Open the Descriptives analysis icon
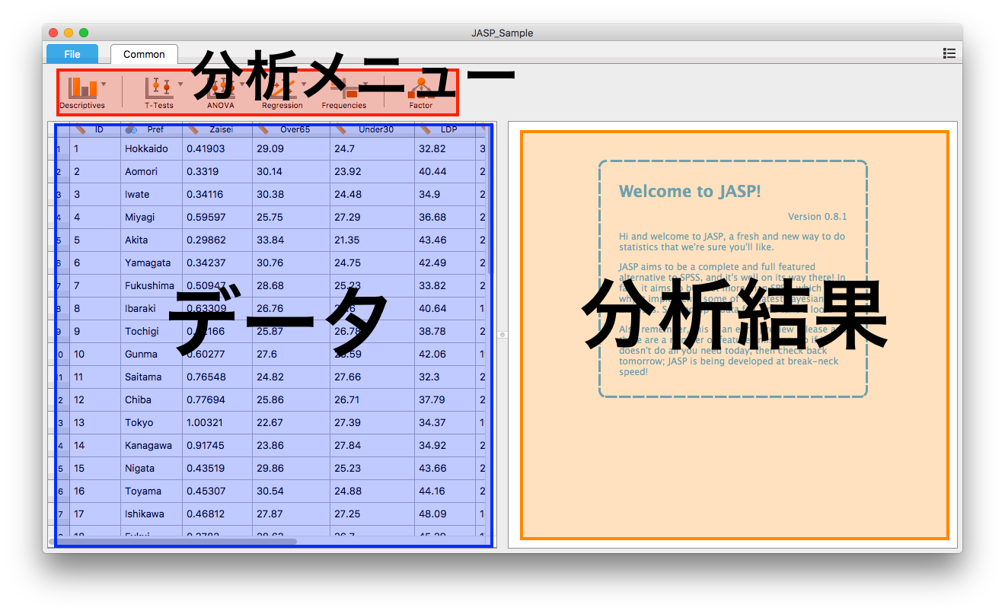 82,87
